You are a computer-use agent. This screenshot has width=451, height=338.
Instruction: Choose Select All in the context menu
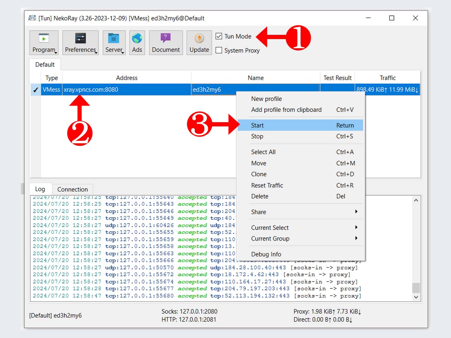click(x=301, y=152)
